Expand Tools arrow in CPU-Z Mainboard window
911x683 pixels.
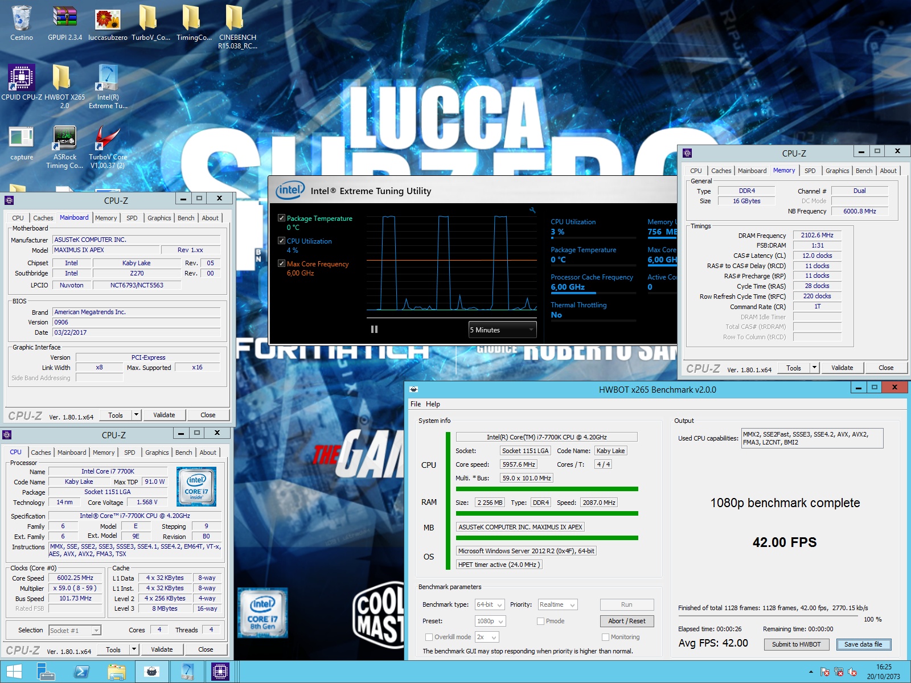(x=136, y=415)
